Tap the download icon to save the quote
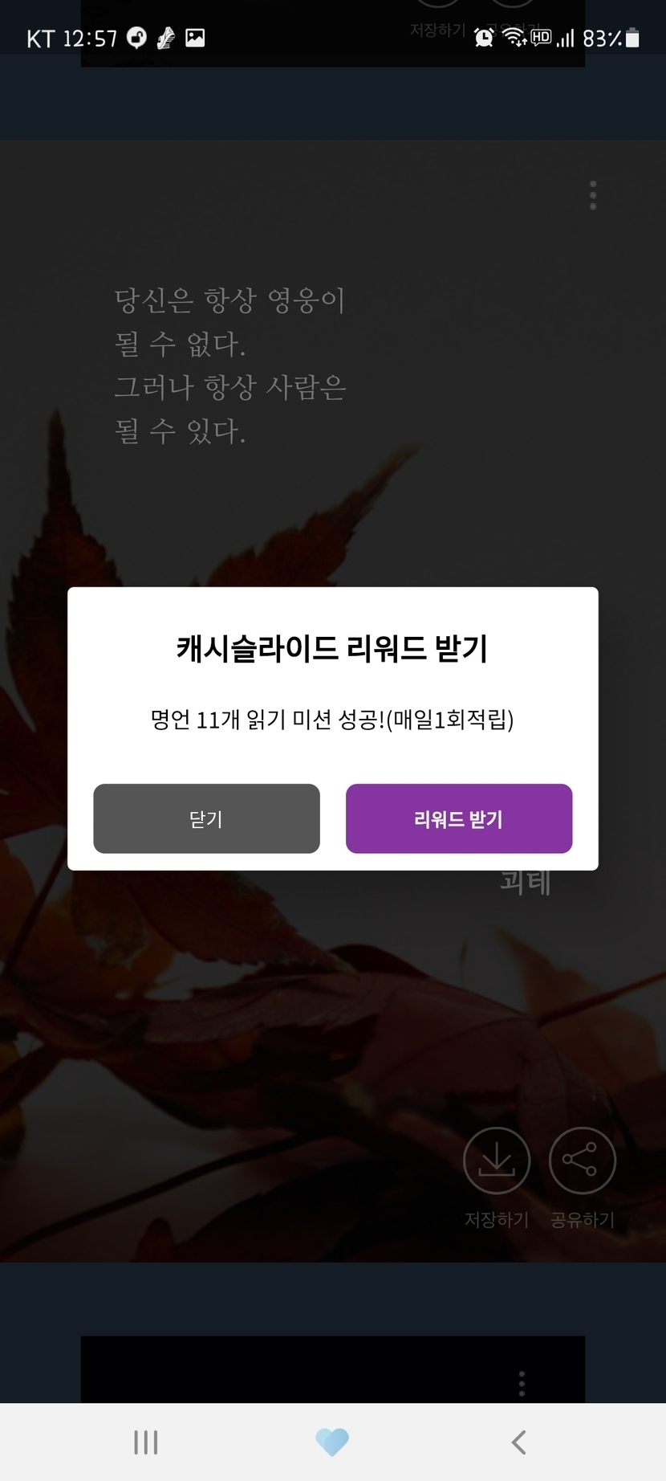This screenshot has height=1481, width=666. (497, 1161)
